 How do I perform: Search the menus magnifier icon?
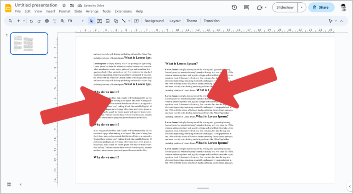[x=11, y=21]
